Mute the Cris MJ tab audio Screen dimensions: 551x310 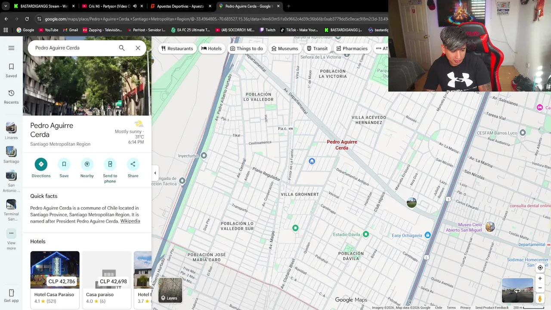click(135, 6)
